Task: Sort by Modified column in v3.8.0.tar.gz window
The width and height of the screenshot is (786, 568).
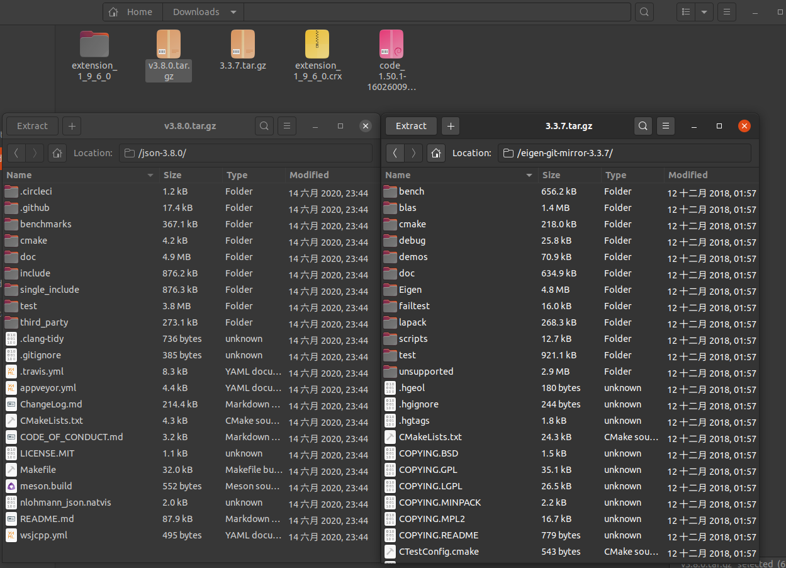Action: click(x=332, y=175)
